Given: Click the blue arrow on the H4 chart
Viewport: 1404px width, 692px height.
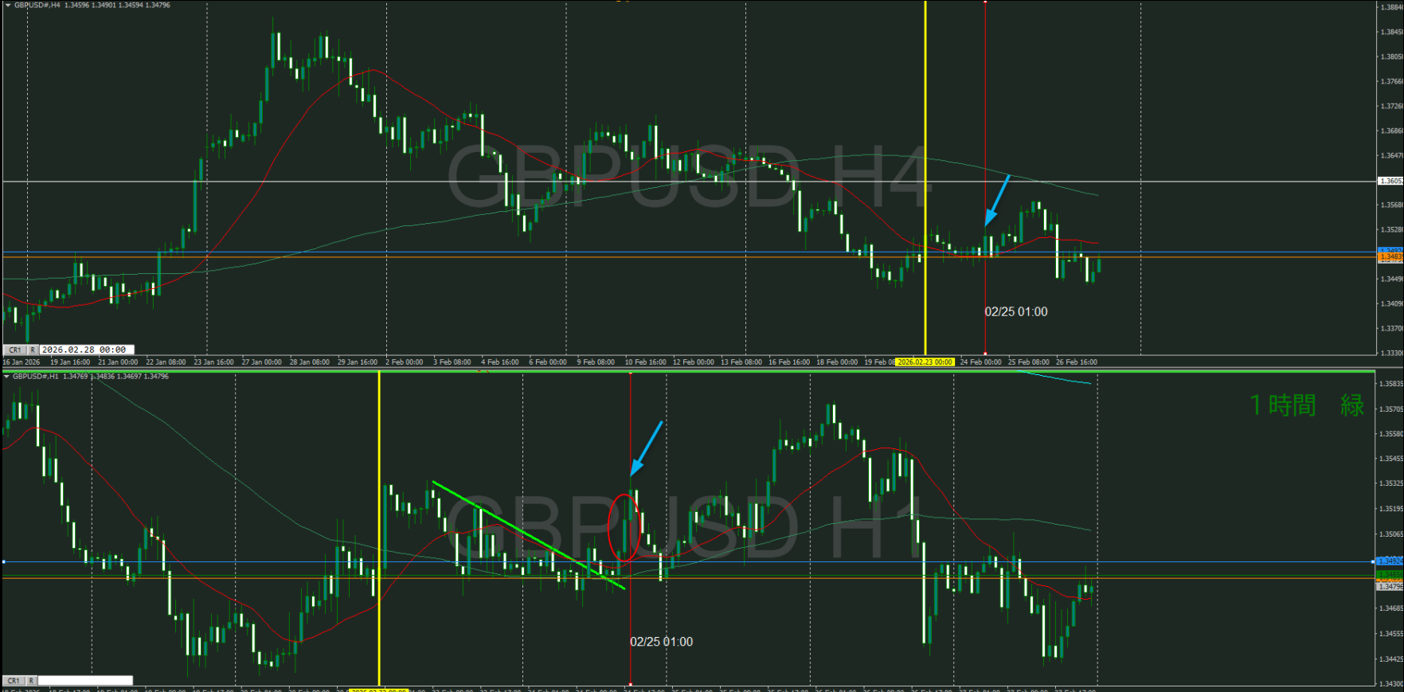Looking at the screenshot, I should [x=997, y=201].
